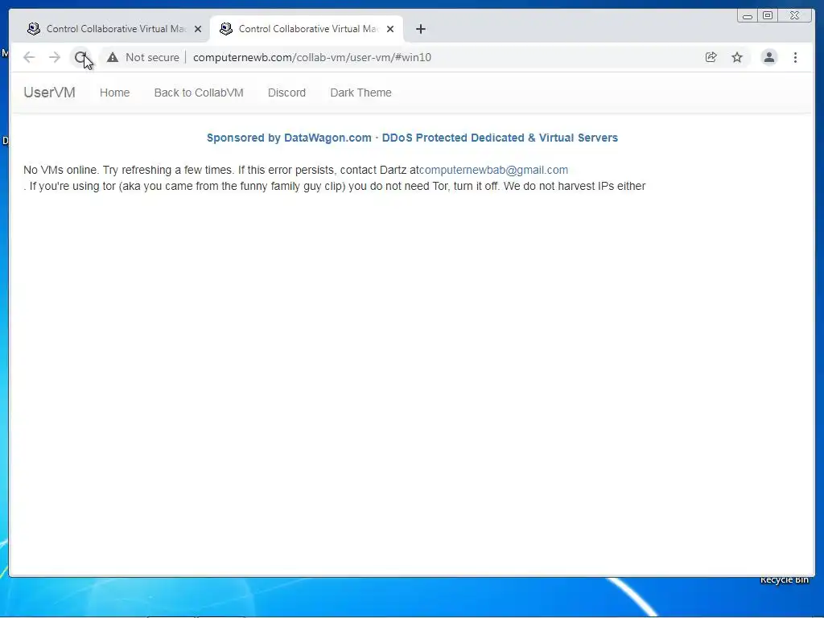Click the 'Not secure' label text
The image size is (824, 618).
[x=152, y=57]
